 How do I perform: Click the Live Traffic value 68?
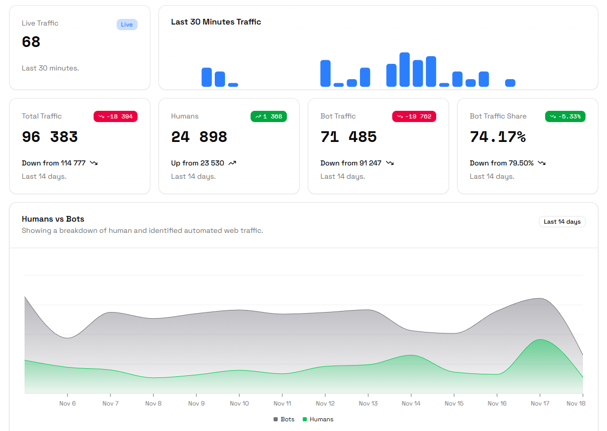[31, 42]
